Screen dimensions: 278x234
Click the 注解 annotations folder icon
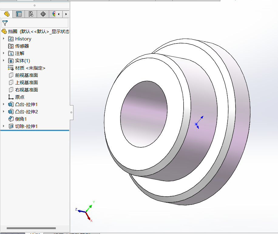pyautogui.click(x=11, y=53)
